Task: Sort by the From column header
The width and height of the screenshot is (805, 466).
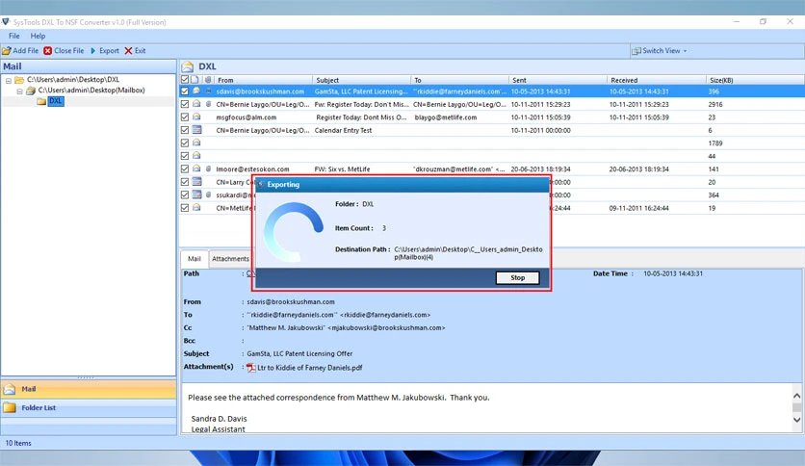Action: click(x=264, y=80)
